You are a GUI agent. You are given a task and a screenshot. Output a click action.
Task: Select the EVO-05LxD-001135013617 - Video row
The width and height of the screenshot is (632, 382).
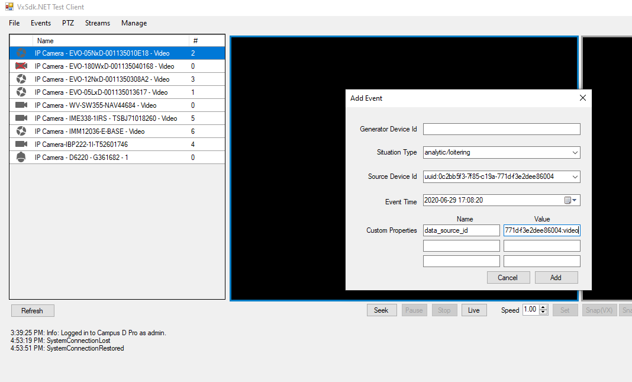coord(117,92)
